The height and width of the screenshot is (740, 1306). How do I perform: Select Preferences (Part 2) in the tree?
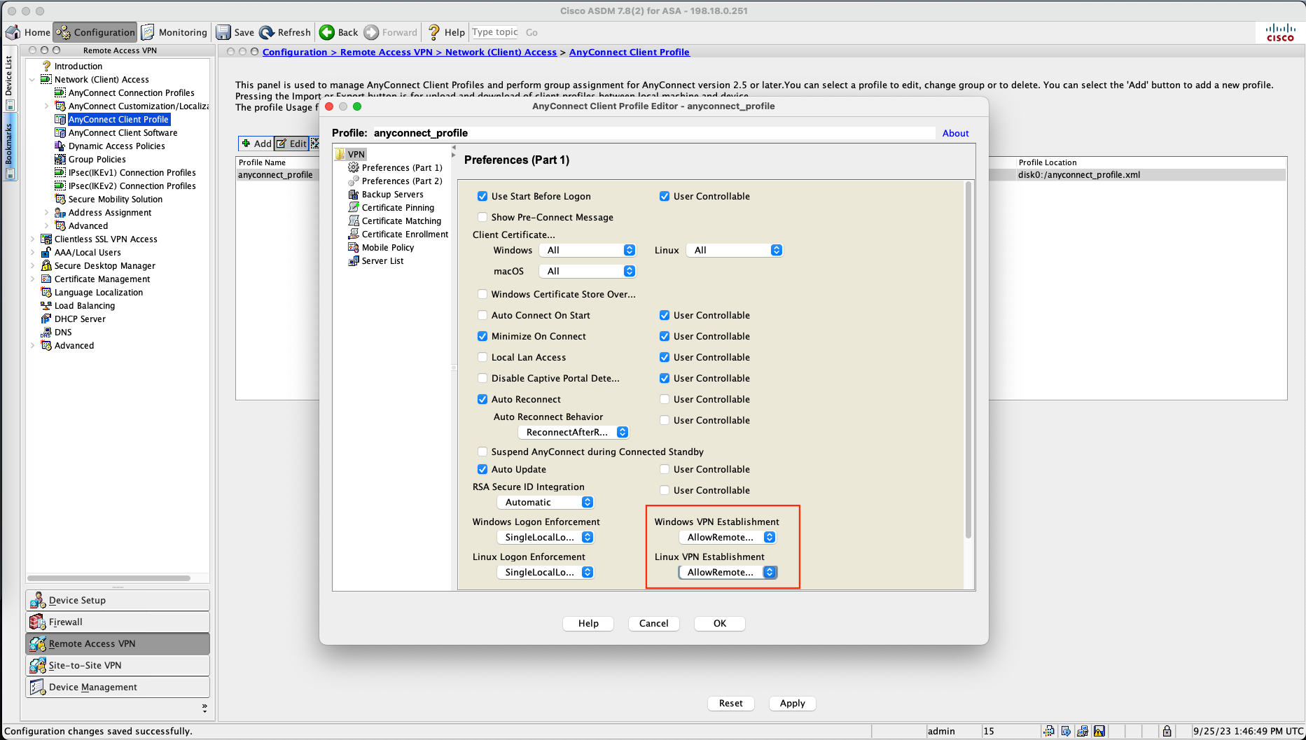point(401,181)
